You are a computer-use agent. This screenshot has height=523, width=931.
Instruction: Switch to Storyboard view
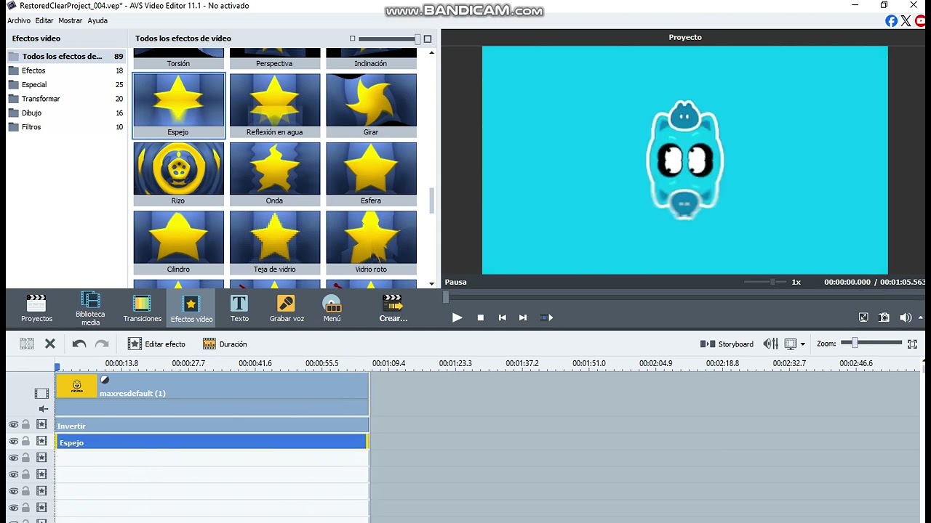(x=727, y=344)
